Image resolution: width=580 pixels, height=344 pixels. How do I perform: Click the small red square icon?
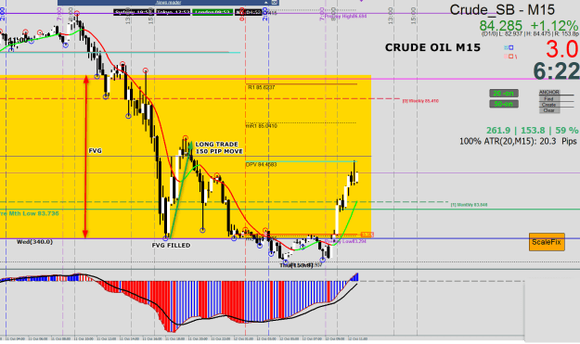pos(510,57)
